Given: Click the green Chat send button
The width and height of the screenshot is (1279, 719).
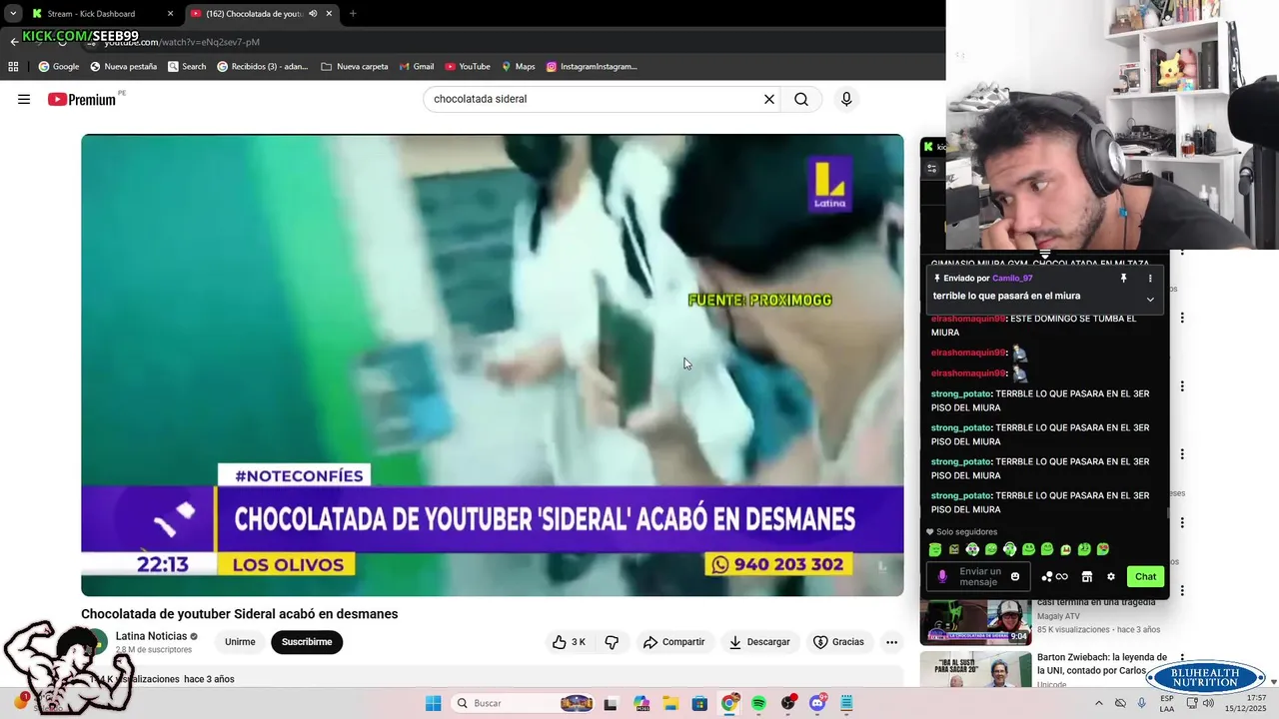Looking at the screenshot, I should click(x=1145, y=577).
